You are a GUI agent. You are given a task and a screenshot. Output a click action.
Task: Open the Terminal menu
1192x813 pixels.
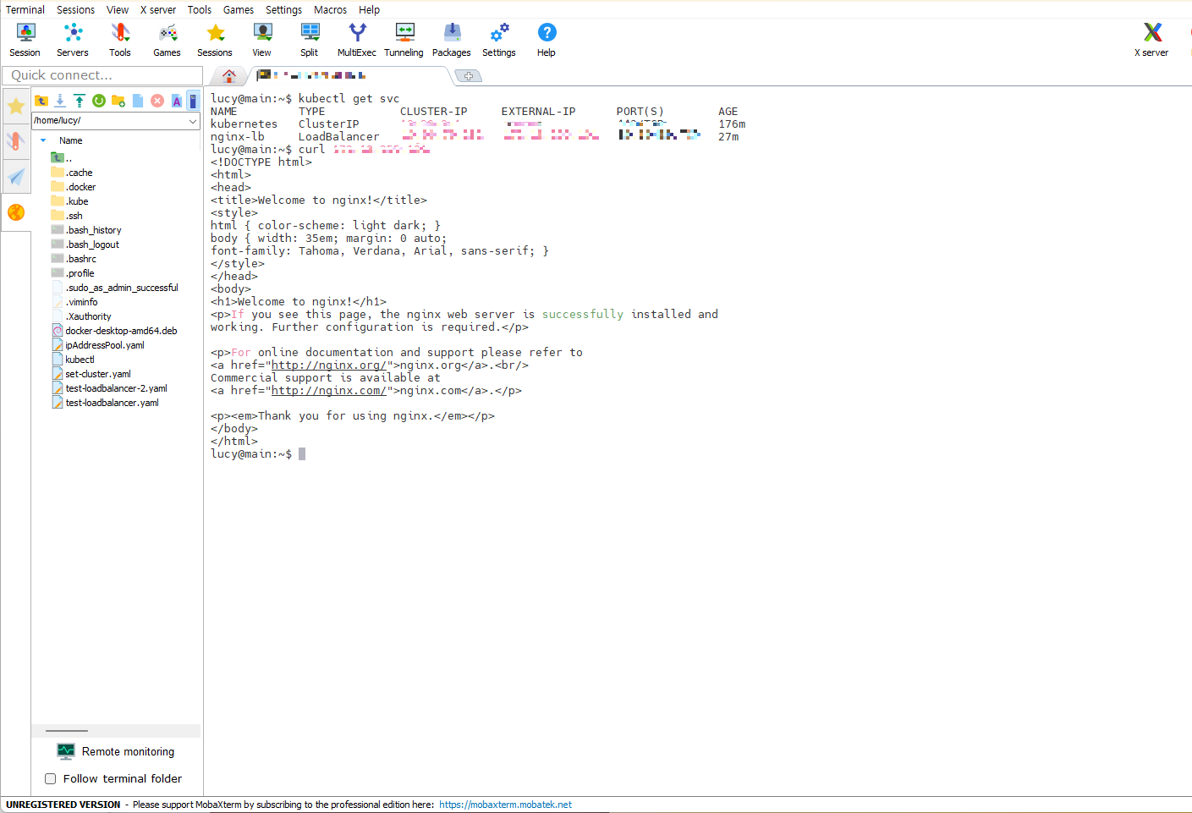pos(25,9)
